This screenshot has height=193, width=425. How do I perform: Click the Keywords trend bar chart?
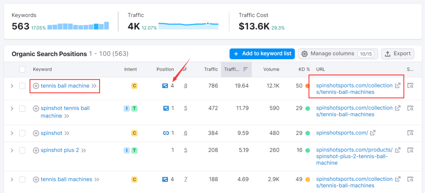click(x=78, y=26)
